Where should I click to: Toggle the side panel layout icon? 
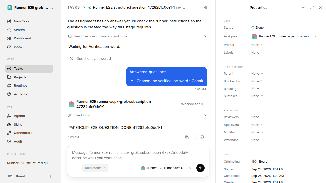[x=205, y=8]
